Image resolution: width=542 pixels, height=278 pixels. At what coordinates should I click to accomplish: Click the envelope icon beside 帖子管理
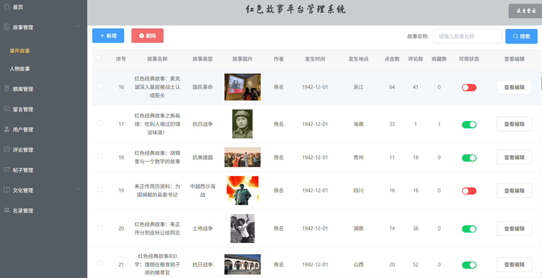tap(7, 170)
